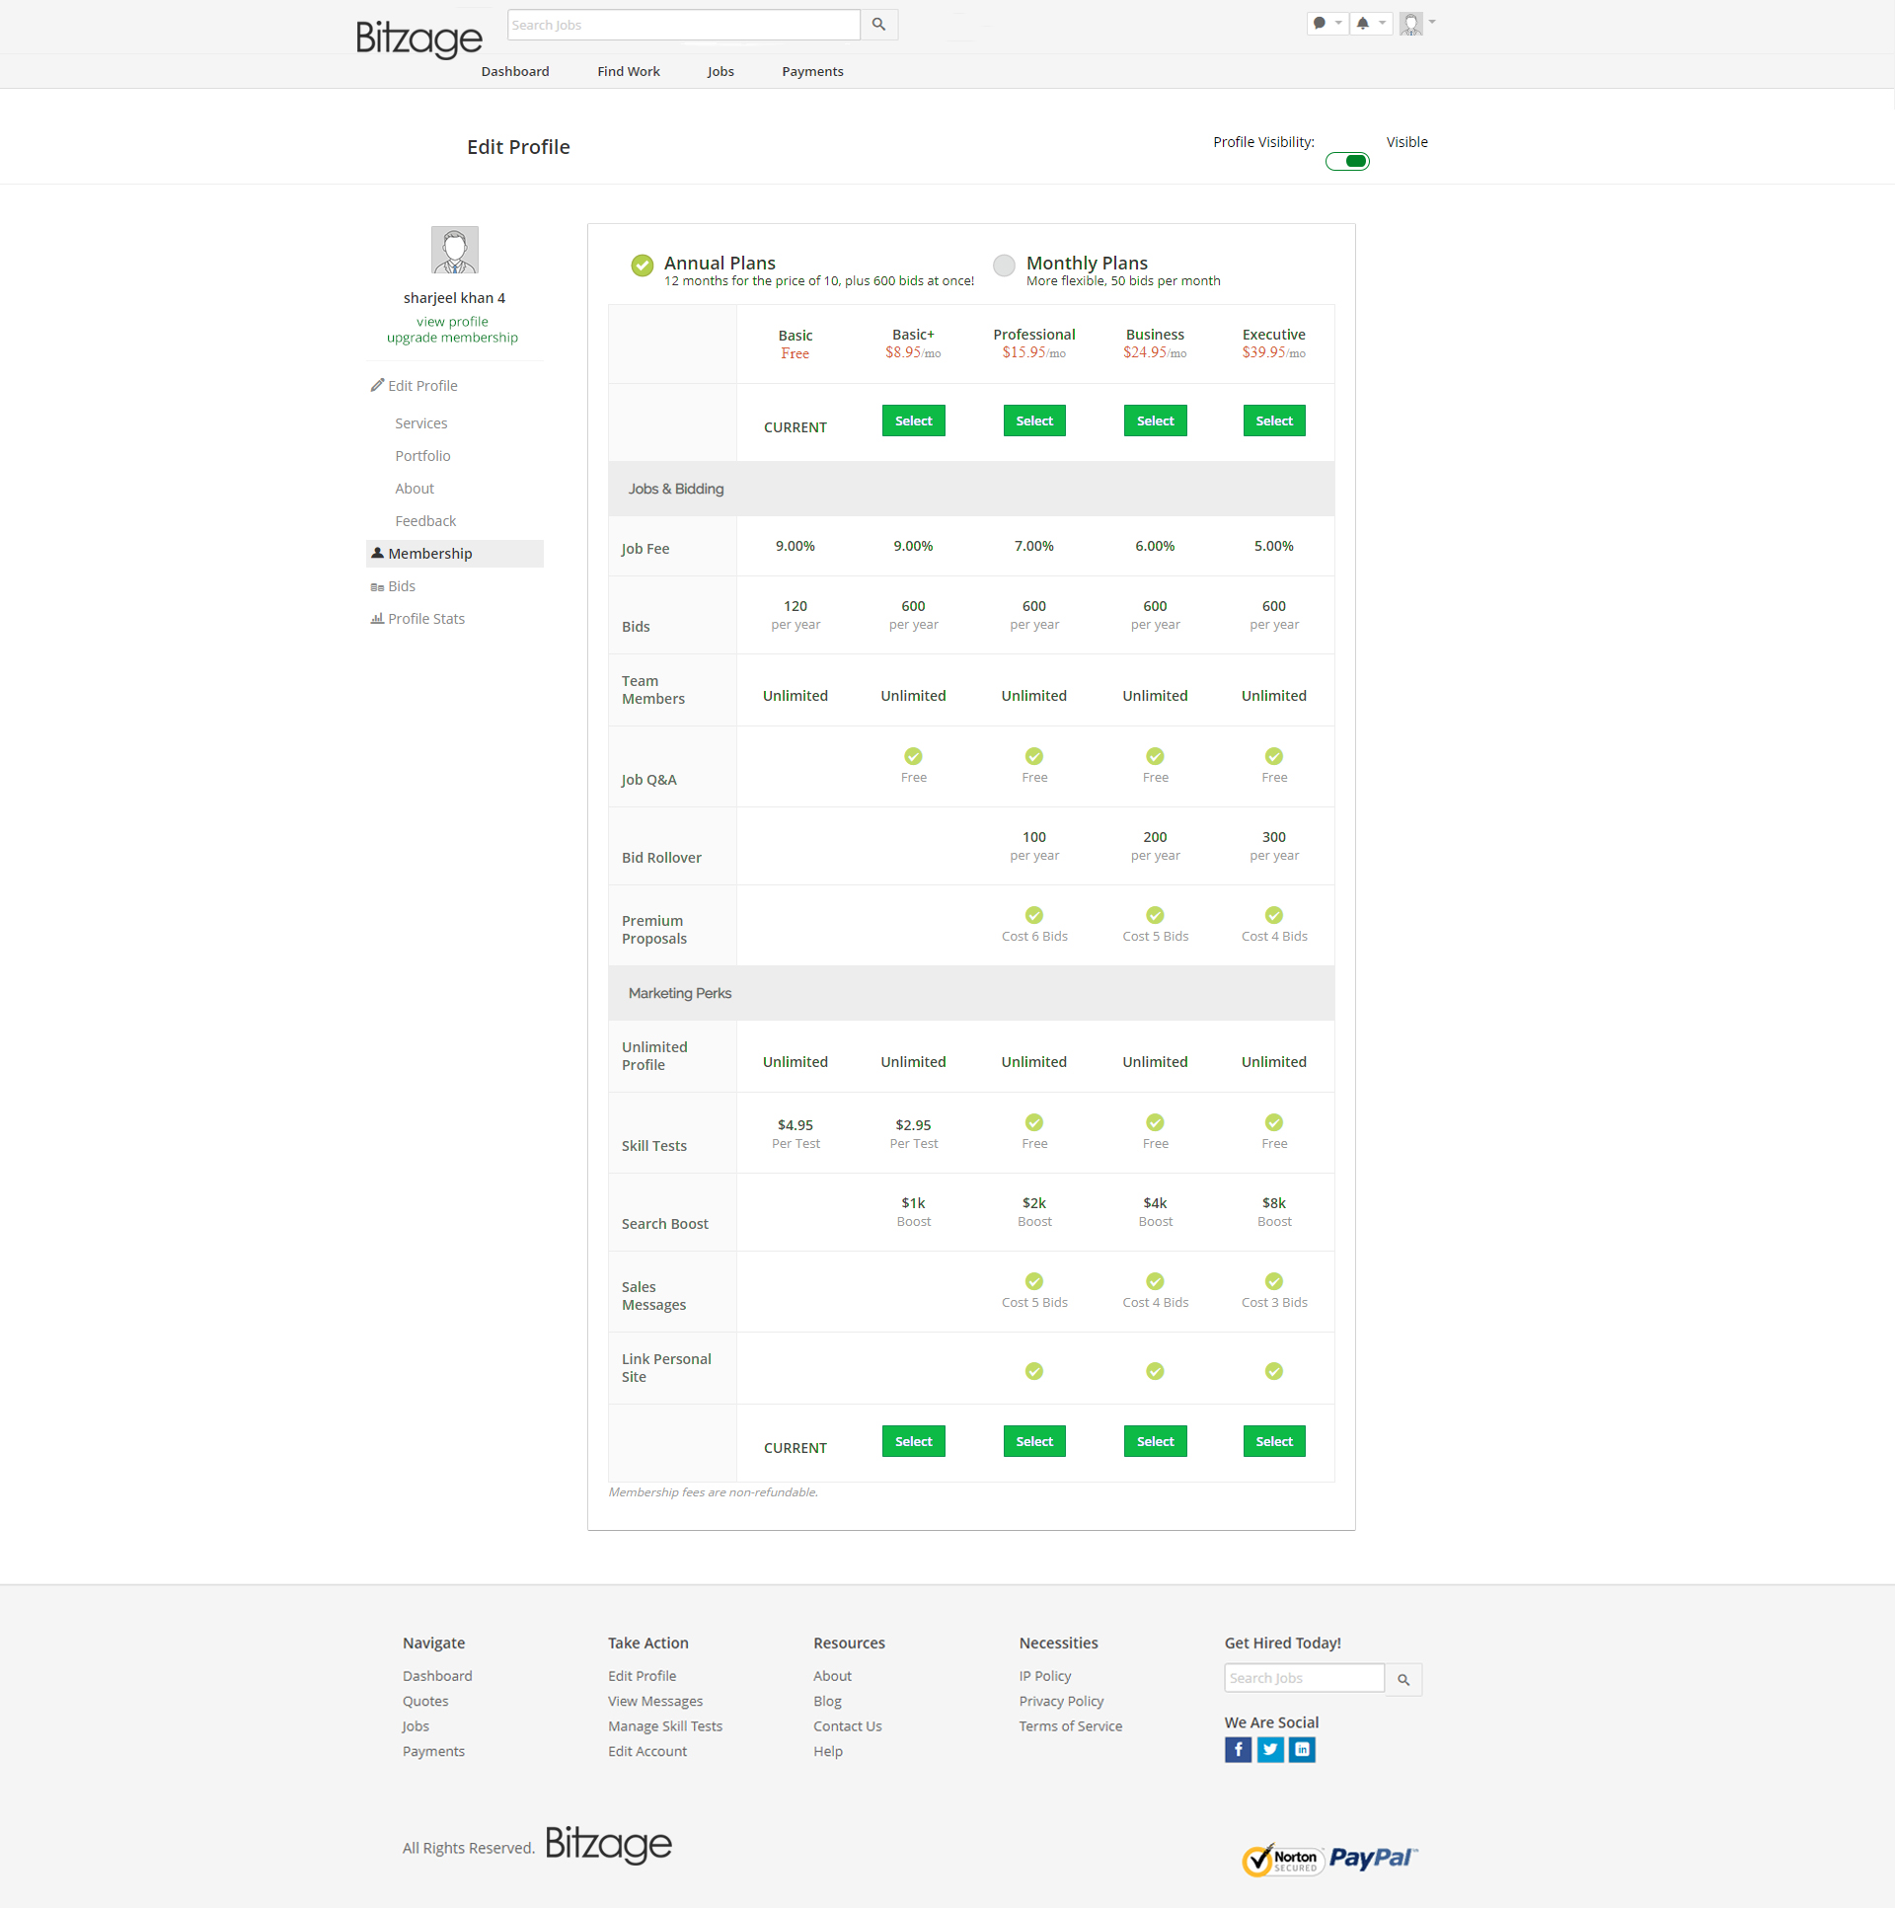Viewport: 1895px width, 1908px height.
Task: Click the notifications bell icon
Action: (x=1362, y=24)
